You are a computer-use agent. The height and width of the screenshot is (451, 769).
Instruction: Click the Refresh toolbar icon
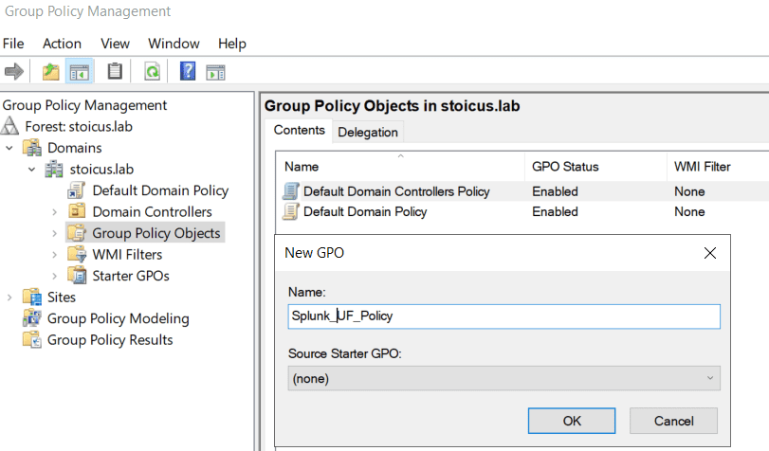pos(152,72)
